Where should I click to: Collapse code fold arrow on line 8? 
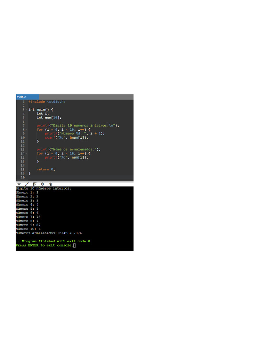pyautogui.click(x=26, y=130)
